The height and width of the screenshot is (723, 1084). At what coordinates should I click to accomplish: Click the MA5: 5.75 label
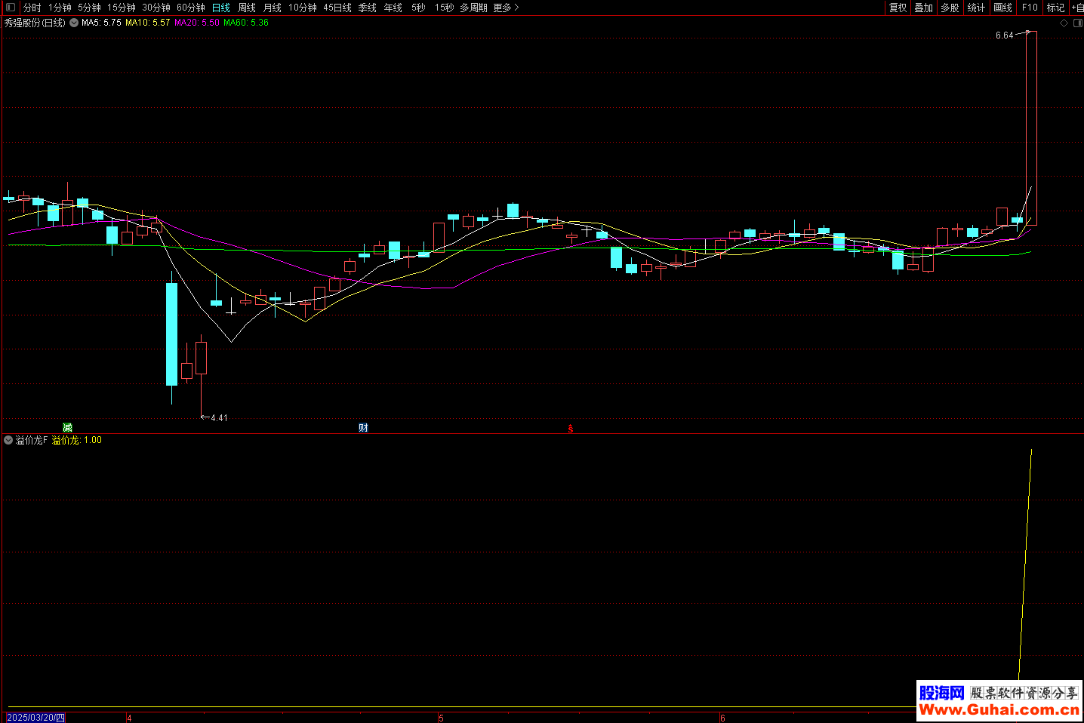click(x=101, y=23)
